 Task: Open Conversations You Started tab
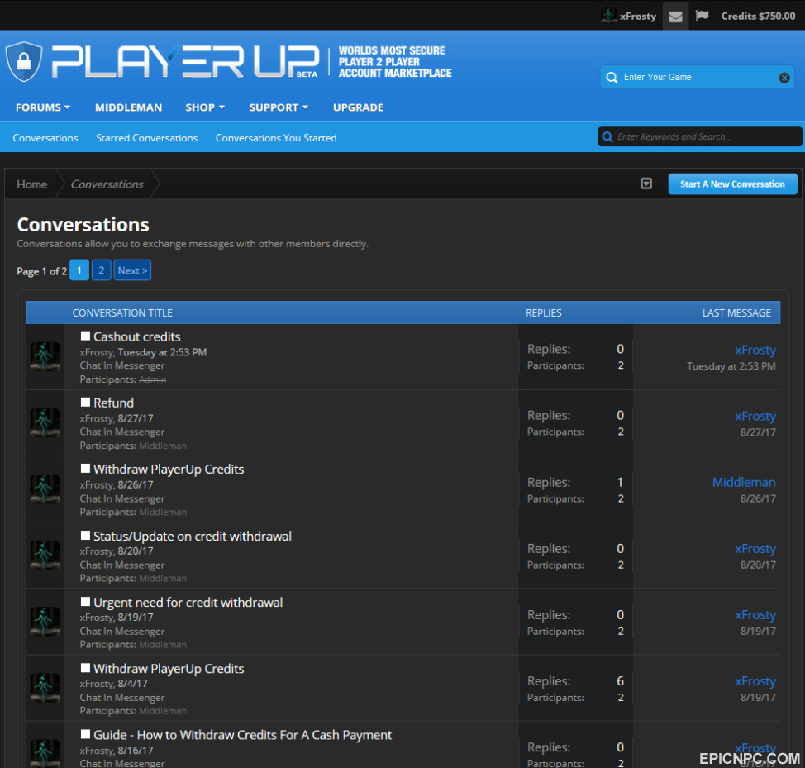click(276, 138)
